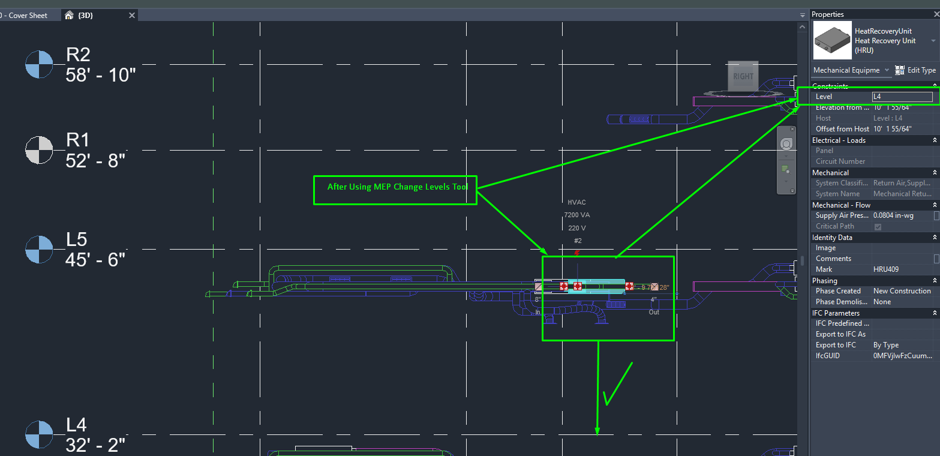940x456 pixels.
Task: Click the Edit Type button
Action: tap(915, 70)
